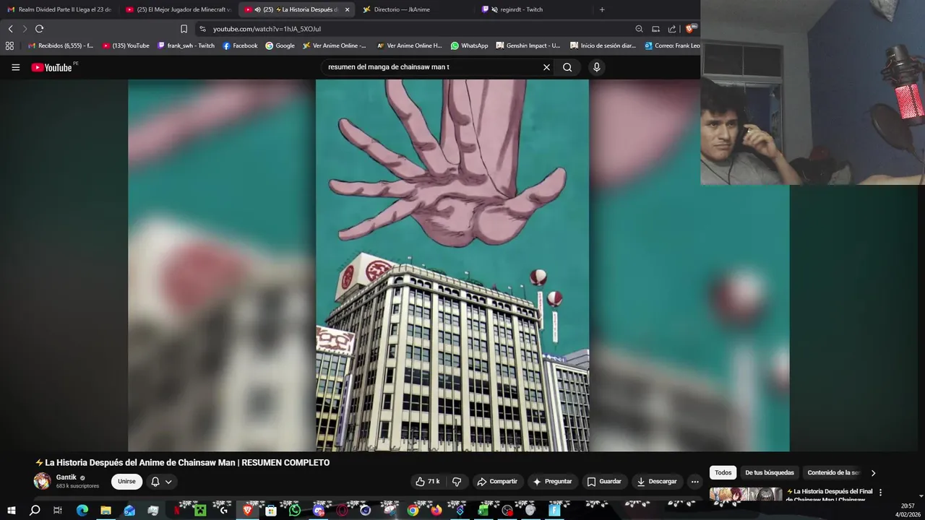Open frank_swh - Twitch bookmark
This screenshot has height=520, width=925.
[x=186, y=45]
